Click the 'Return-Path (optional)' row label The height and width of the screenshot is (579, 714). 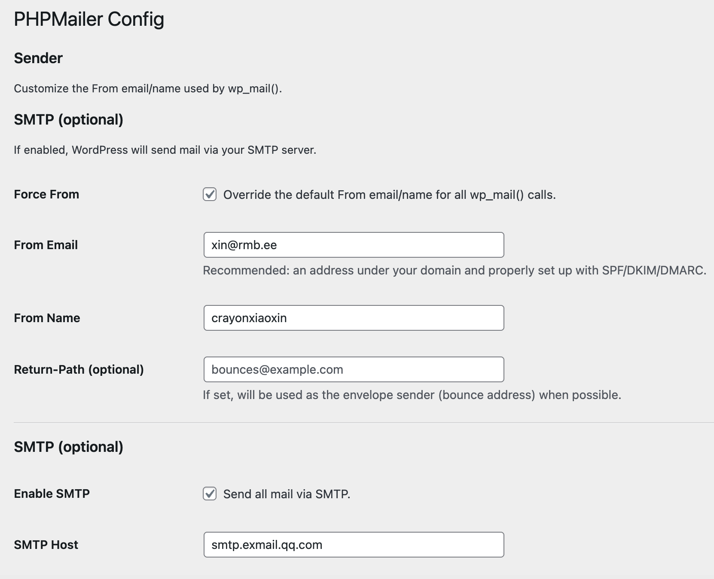pyautogui.click(x=79, y=370)
